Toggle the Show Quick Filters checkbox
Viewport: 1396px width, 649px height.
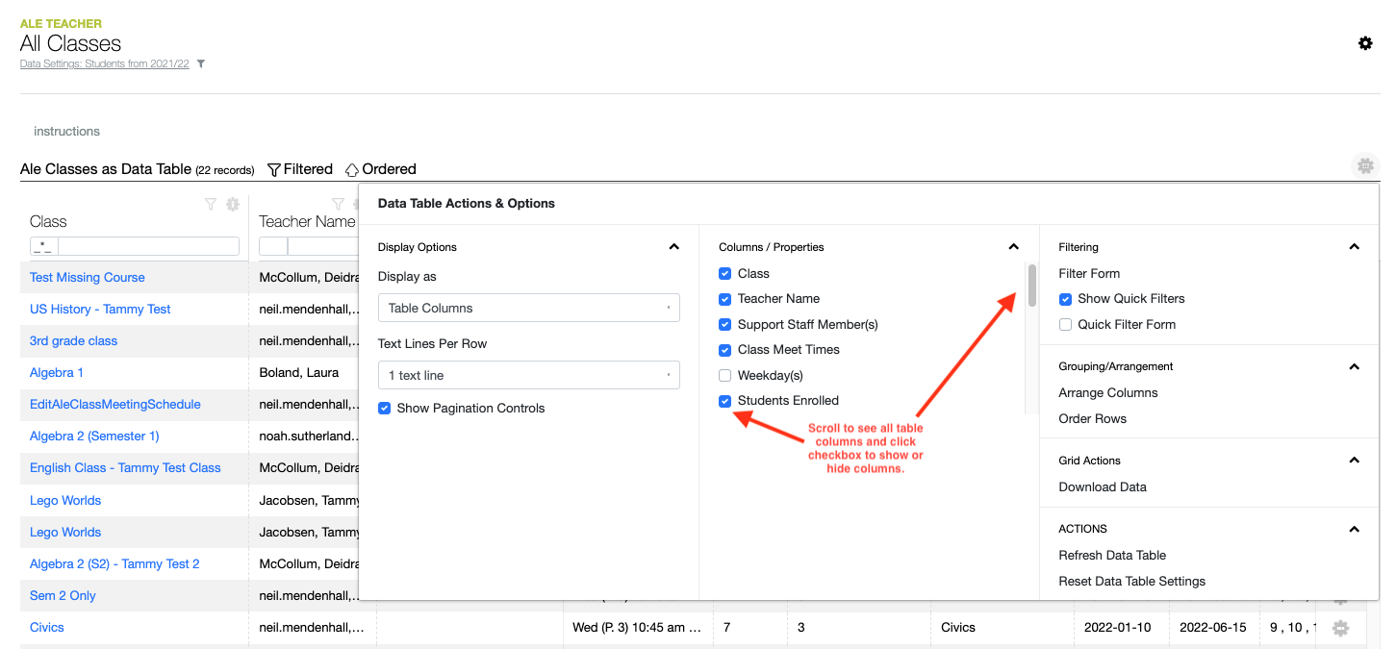tap(1065, 299)
